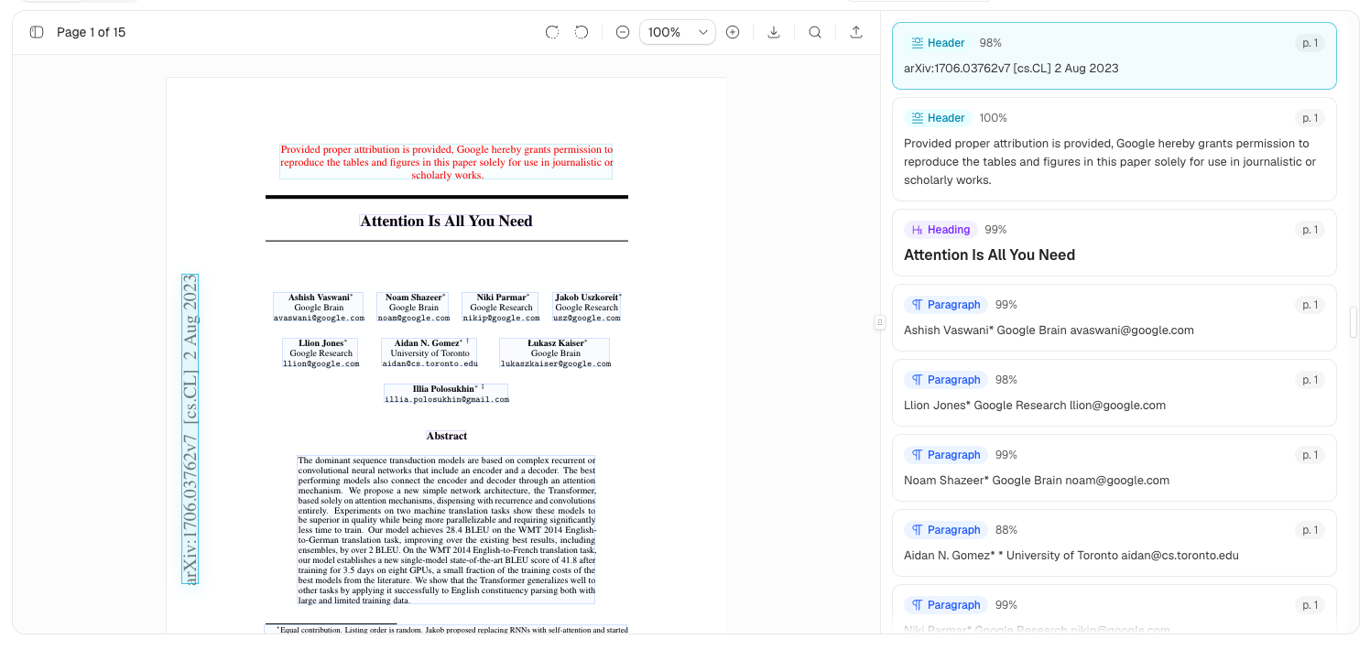Open search in the document
1370x650 pixels.
(x=815, y=32)
